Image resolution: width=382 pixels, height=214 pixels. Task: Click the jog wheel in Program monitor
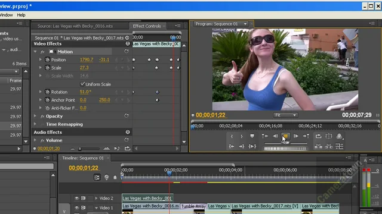click(285, 149)
